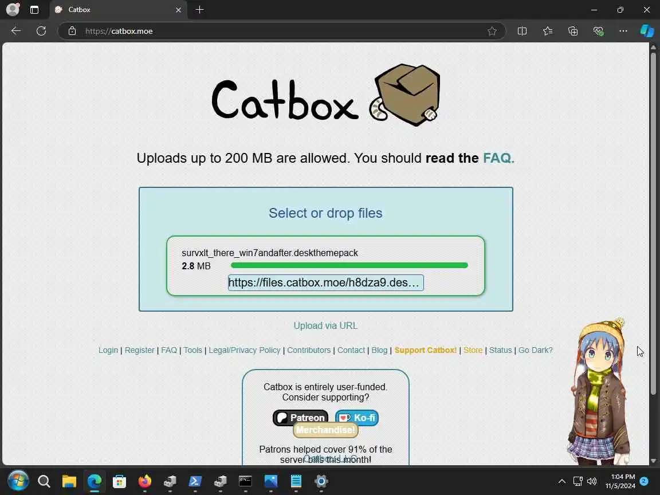Open File Explorer from taskbar
660x495 pixels.
[x=69, y=481]
